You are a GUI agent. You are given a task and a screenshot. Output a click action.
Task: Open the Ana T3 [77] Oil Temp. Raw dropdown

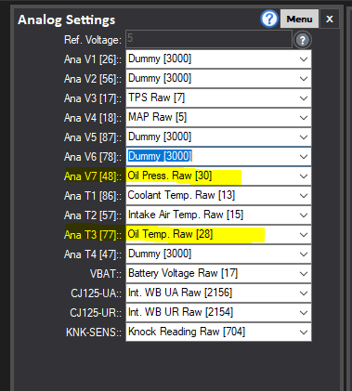pyautogui.click(x=218, y=235)
